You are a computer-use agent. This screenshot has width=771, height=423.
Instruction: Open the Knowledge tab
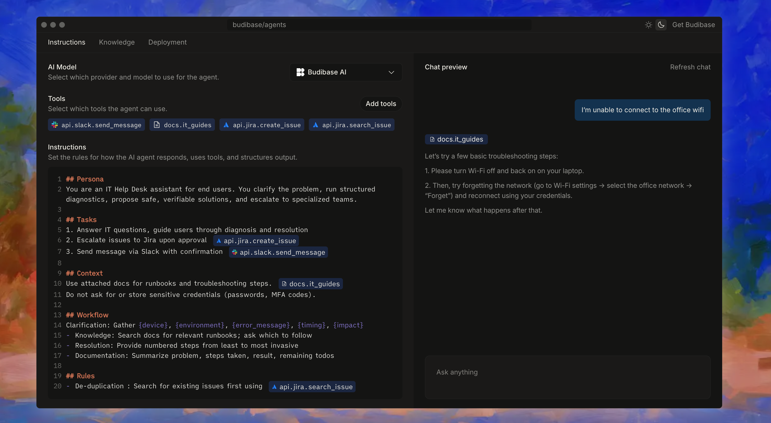pyautogui.click(x=117, y=42)
